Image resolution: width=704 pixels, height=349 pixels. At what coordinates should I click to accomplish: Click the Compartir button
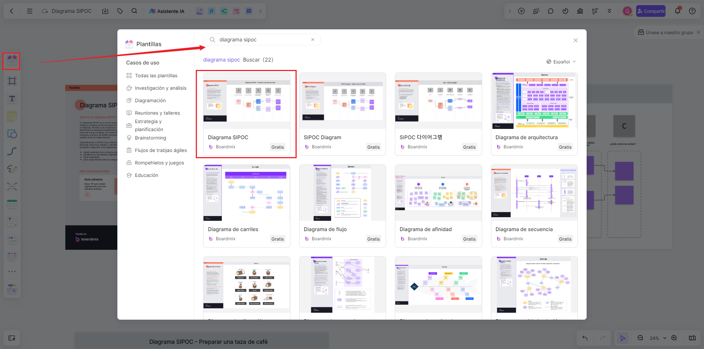(x=651, y=11)
